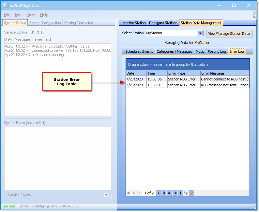Click the xsPostMajik app icon in title bar
The width and height of the screenshot is (259, 212).
point(6,5)
